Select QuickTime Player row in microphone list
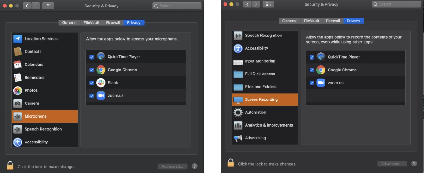 point(136,57)
